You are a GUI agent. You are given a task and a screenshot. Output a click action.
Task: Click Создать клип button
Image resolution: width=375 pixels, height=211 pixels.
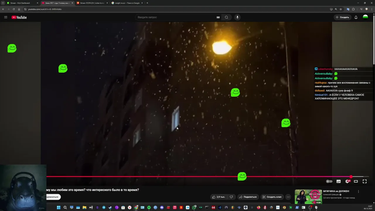click(272, 197)
